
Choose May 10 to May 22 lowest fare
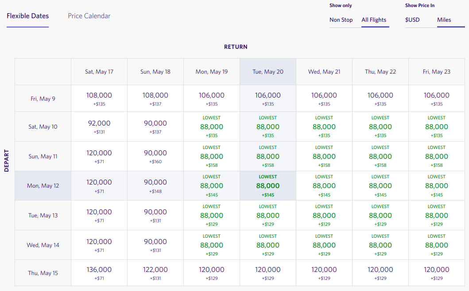[380, 126]
